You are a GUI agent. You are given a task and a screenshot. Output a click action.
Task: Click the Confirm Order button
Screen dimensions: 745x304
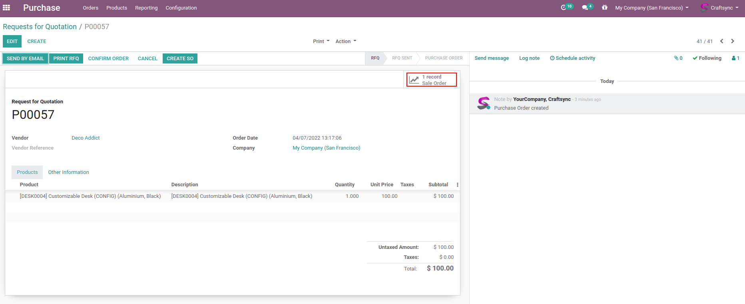tap(108, 59)
